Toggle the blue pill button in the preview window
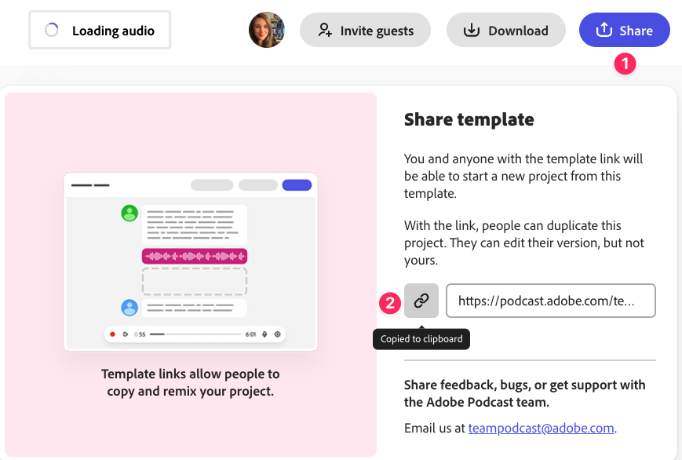This screenshot has height=460, width=682. 297,184
